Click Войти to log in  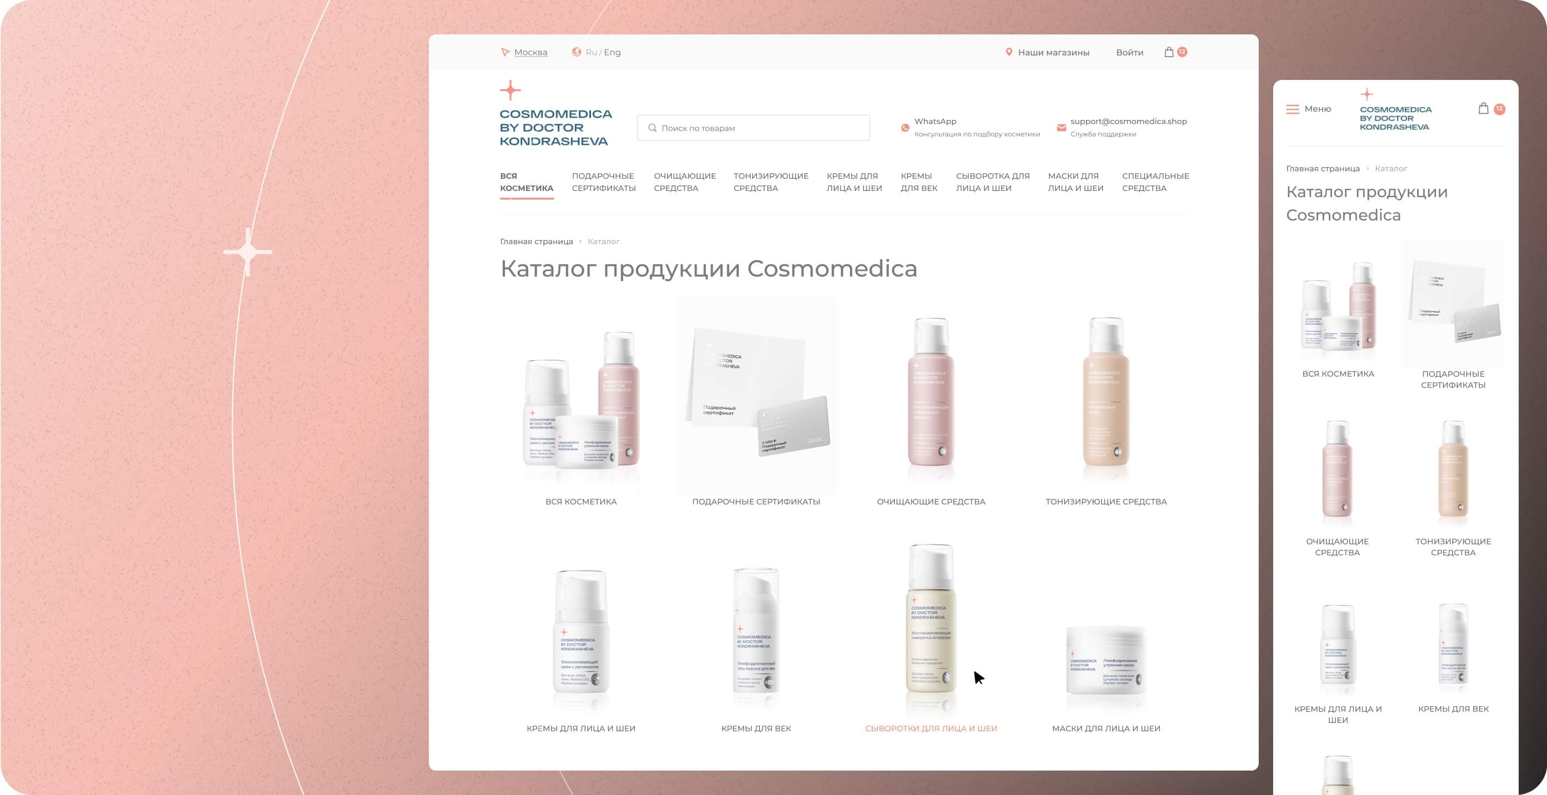pyautogui.click(x=1130, y=52)
